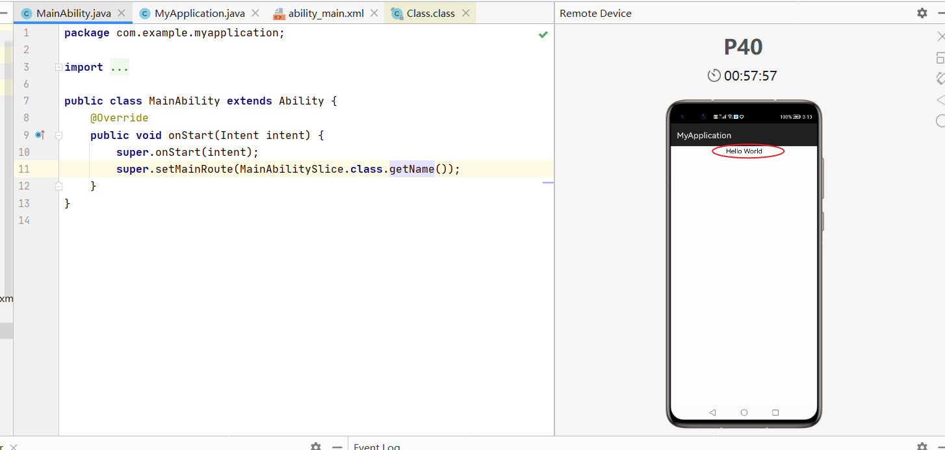Close the ability_main.xml tab
945x450 pixels.
(x=374, y=13)
